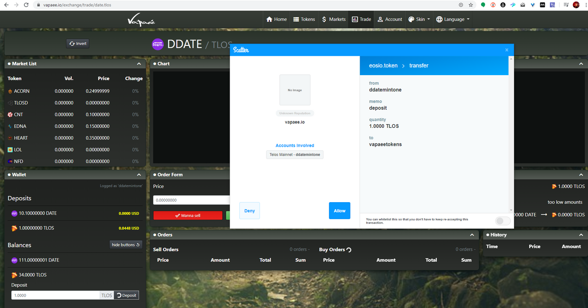This screenshot has height=308, width=588.
Task: Open the Language dropdown menu
Action: [x=453, y=19]
